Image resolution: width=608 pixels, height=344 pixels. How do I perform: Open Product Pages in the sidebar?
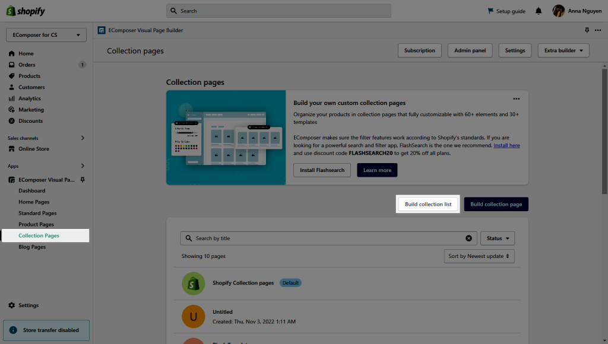click(36, 224)
